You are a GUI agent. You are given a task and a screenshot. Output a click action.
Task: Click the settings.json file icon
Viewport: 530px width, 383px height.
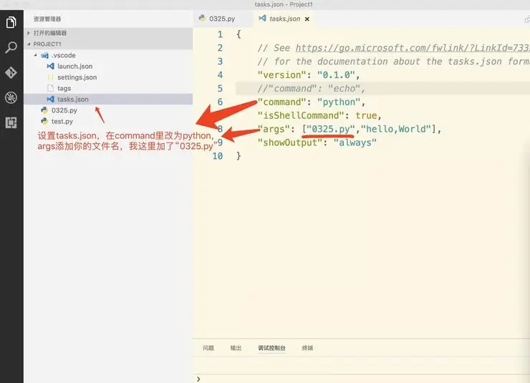[x=50, y=77]
